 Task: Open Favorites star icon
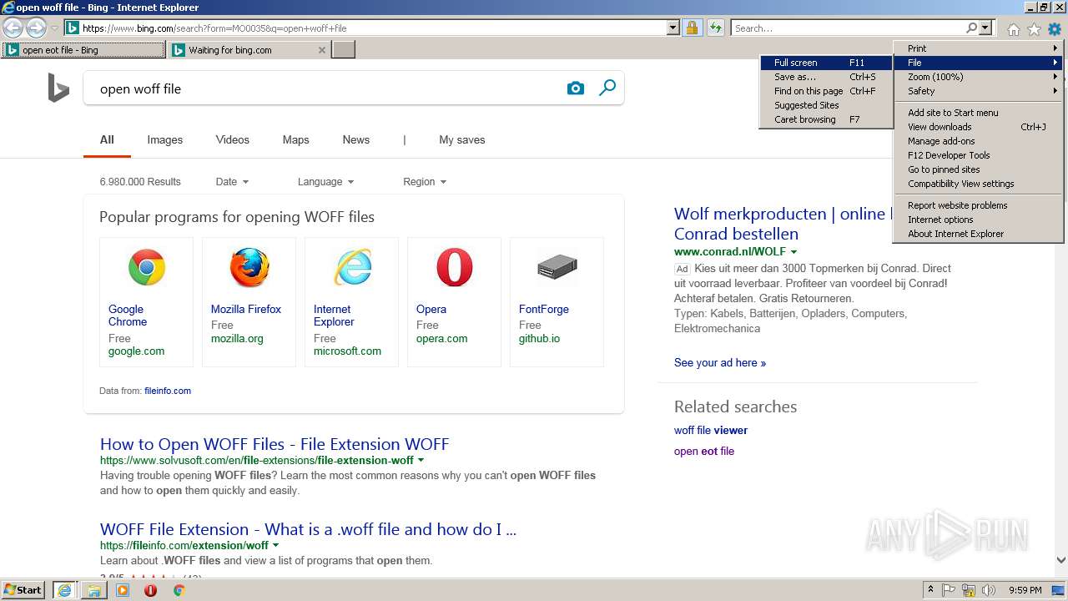click(x=1034, y=29)
